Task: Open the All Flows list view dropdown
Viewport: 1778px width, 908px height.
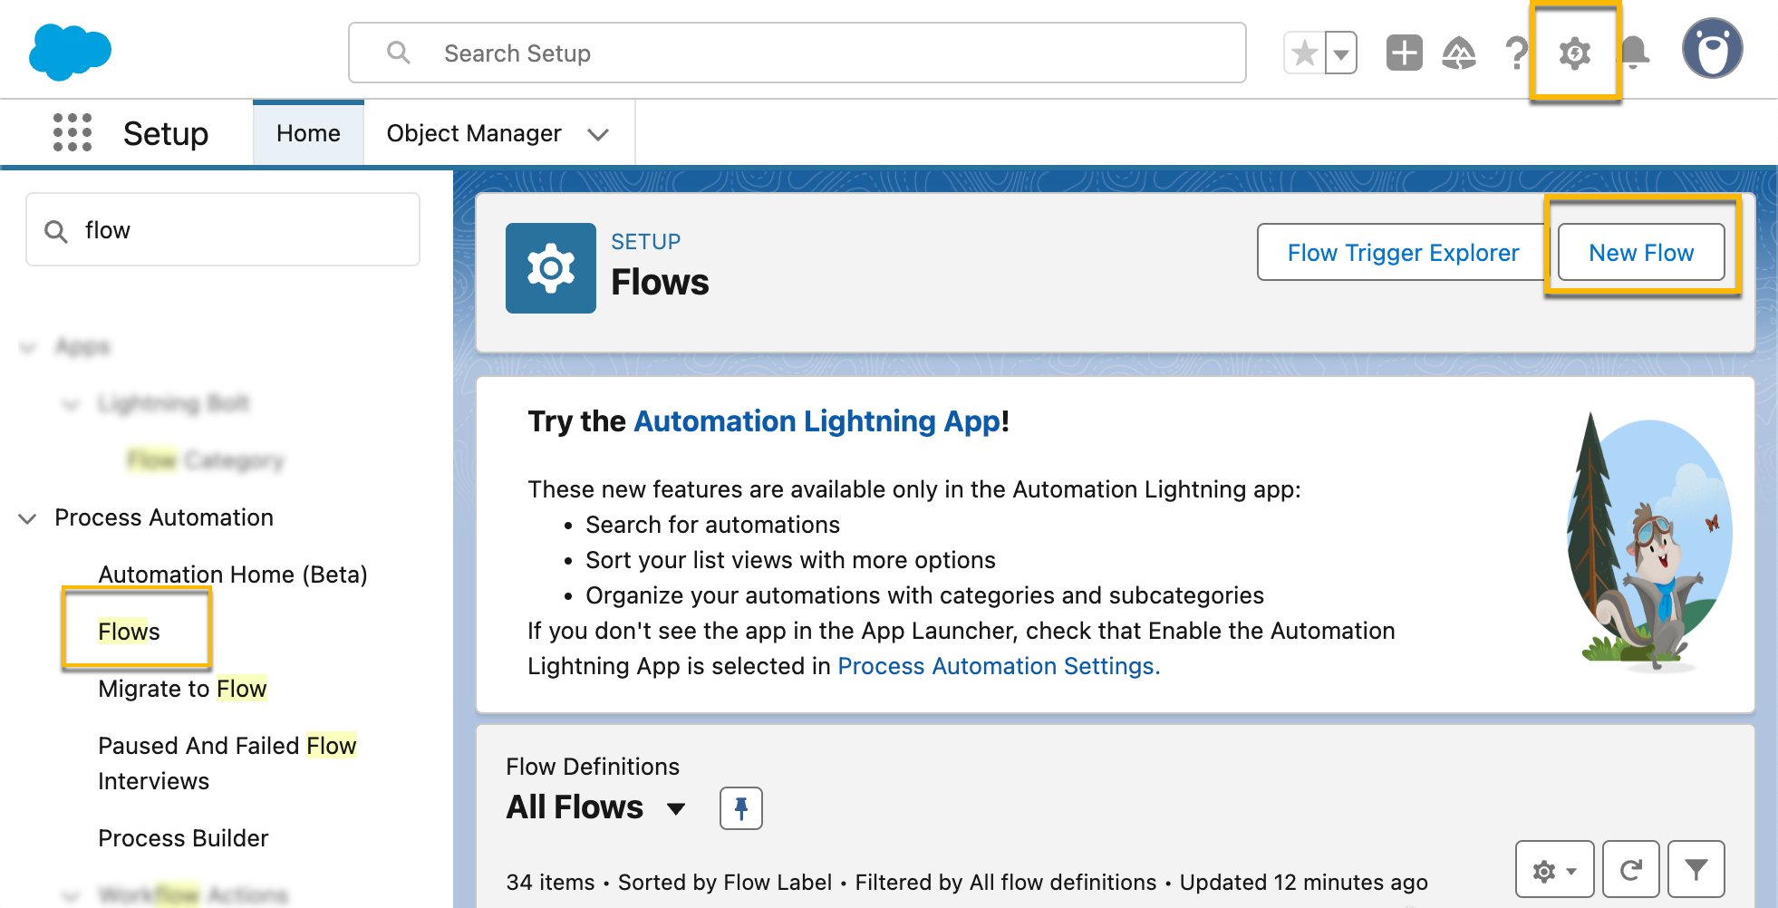Action: [675, 808]
